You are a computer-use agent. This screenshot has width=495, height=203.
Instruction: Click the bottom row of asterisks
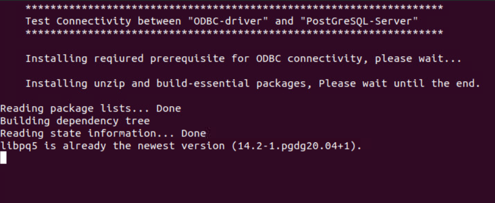[234, 32]
